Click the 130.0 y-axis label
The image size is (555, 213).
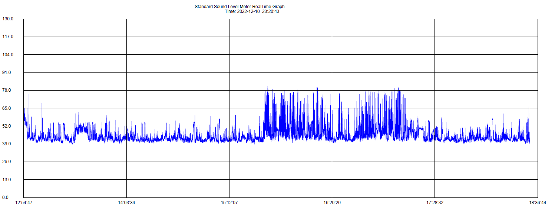8,19
